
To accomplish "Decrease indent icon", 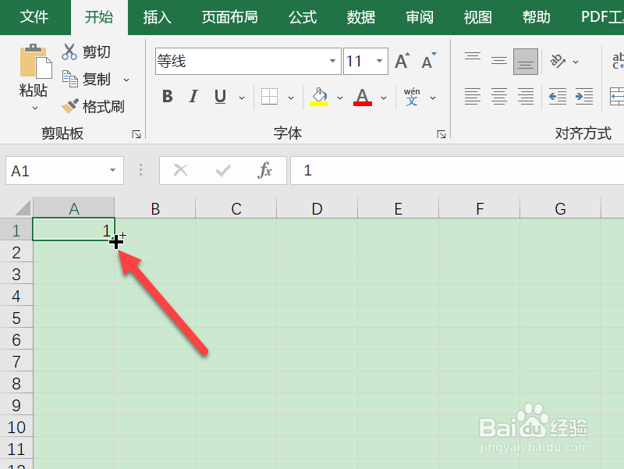I will (x=557, y=96).
